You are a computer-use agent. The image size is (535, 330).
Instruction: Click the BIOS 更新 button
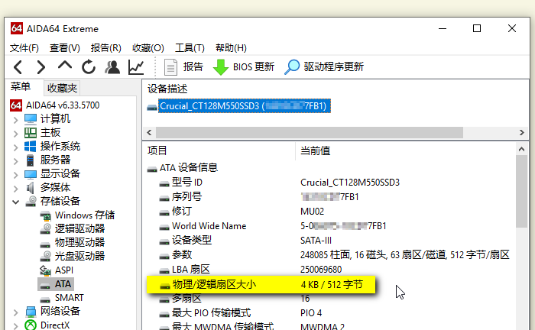(244, 66)
